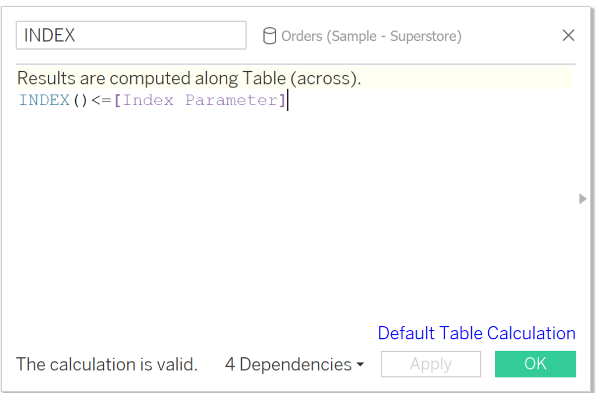Click the calculation name field containing INDEX
This screenshot has width=598, height=393.
pyautogui.click(x=131, y=36)
